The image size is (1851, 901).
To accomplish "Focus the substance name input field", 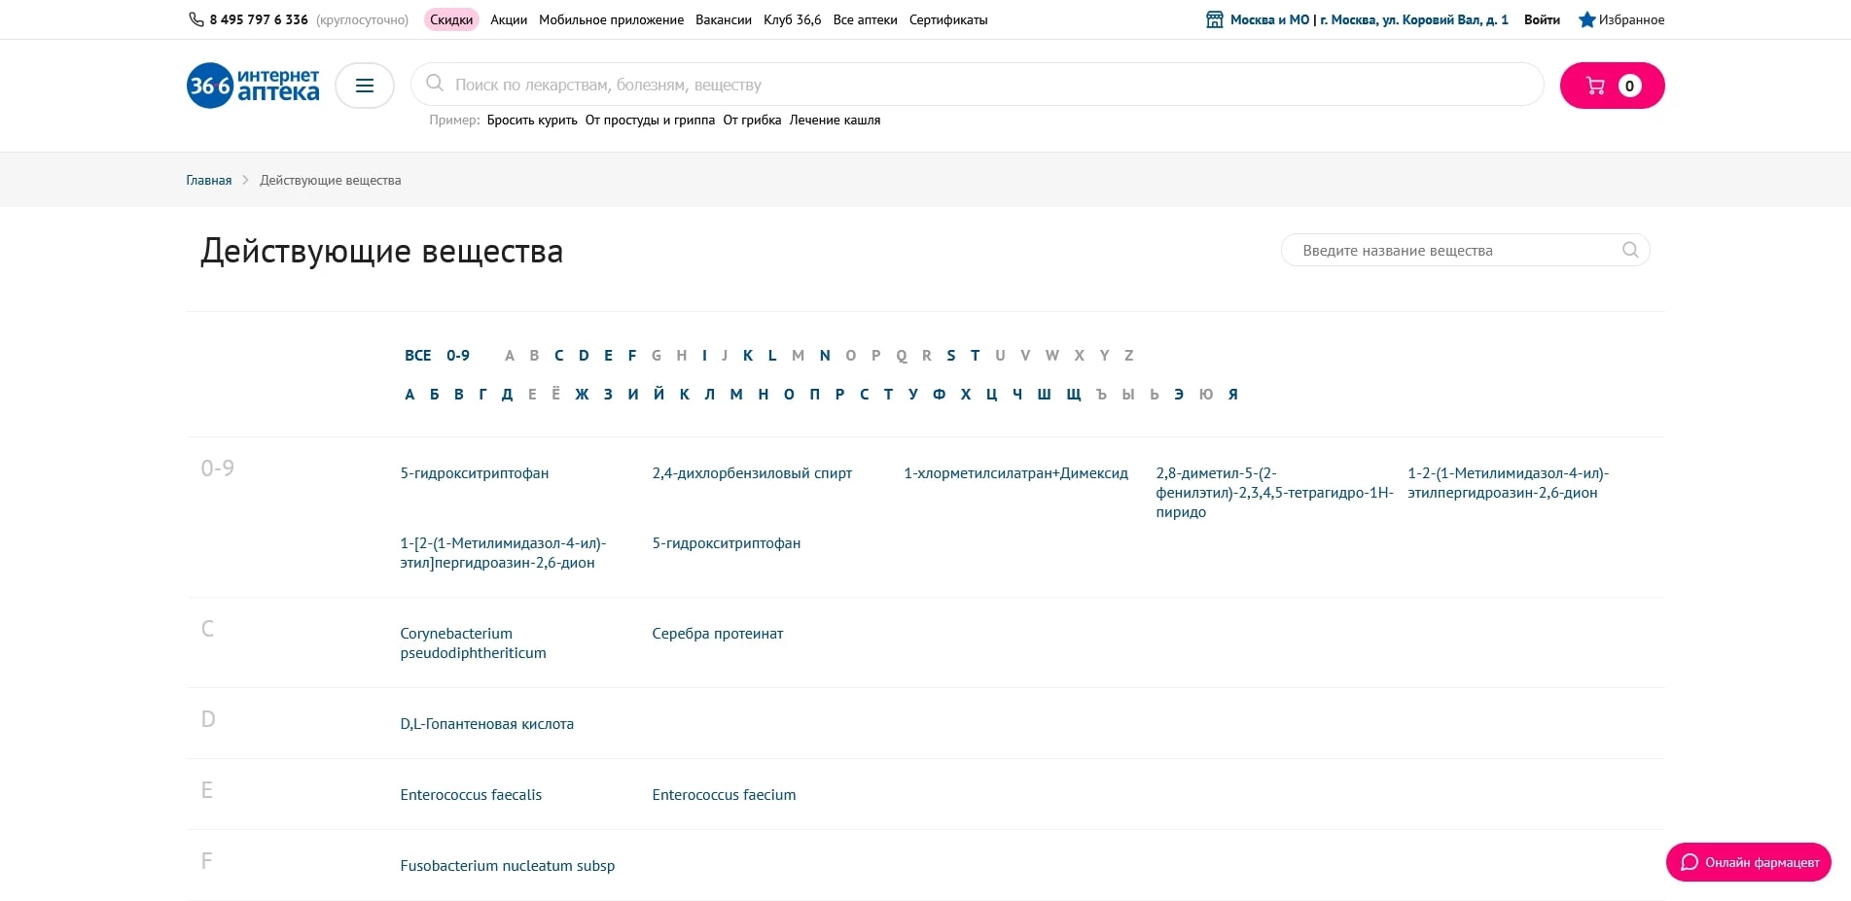I will click(1449, 250).
